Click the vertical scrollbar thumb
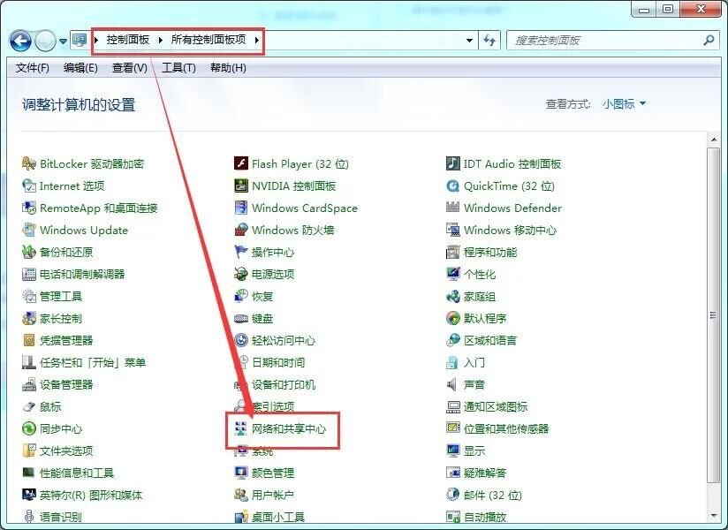This screenshot has height=530, width=728. 713,315
